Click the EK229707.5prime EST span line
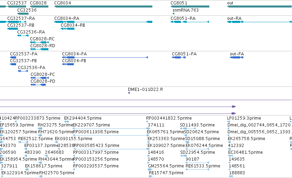 [112, 128]
